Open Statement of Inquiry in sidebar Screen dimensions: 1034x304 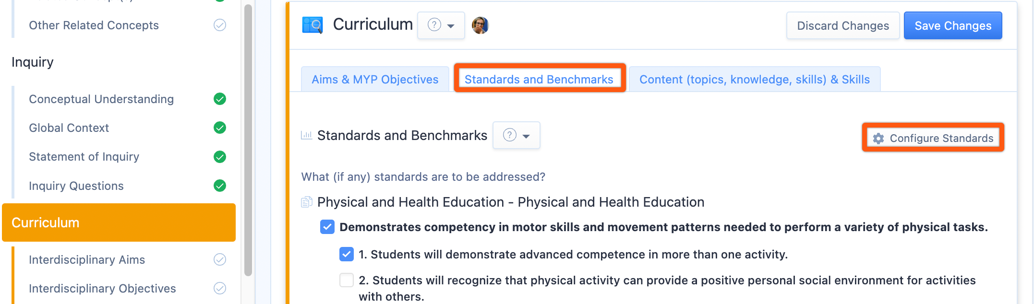(84, 157)
